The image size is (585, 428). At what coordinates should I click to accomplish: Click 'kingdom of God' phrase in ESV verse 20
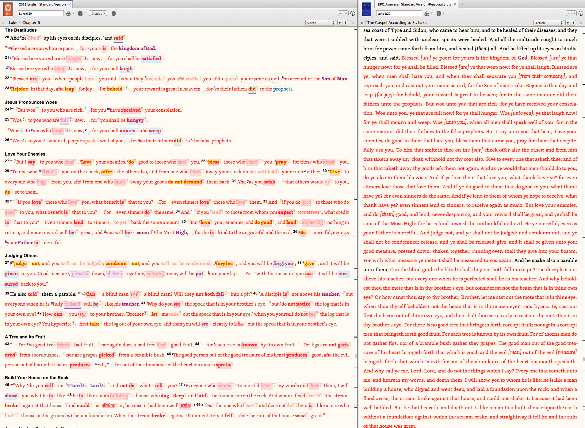[x=137, y=48]
